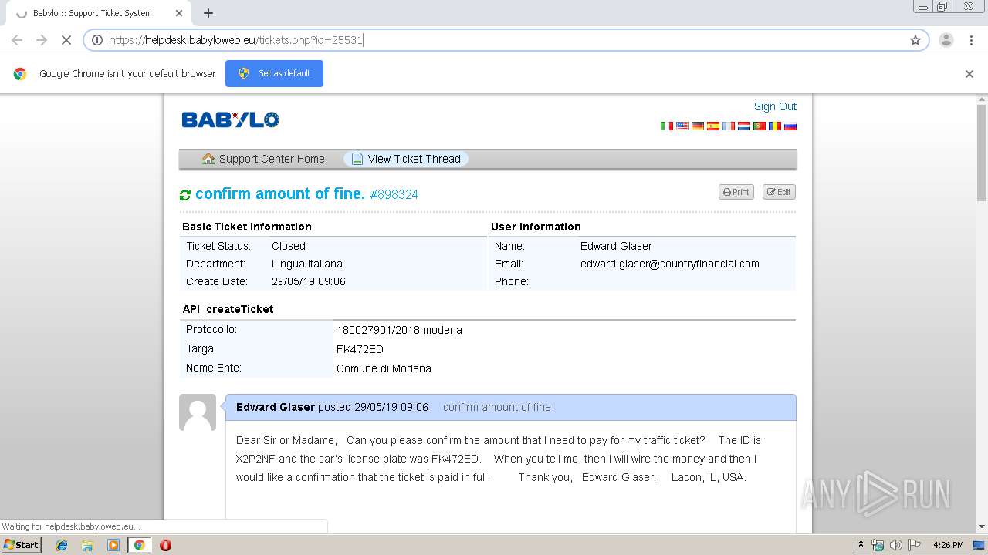
Task: Sign out of the support system
Action: [775, 106]
